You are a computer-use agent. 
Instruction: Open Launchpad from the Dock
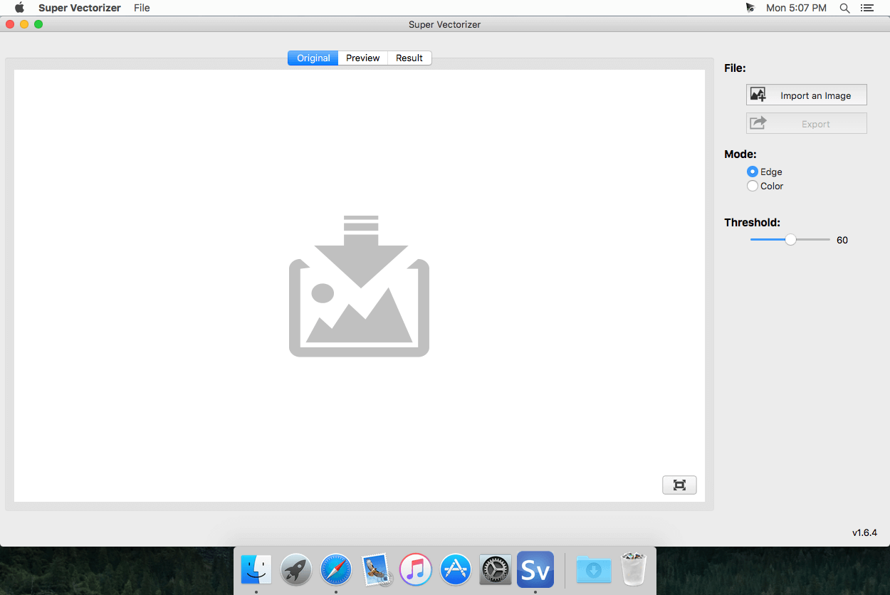(x=296, y=569)
